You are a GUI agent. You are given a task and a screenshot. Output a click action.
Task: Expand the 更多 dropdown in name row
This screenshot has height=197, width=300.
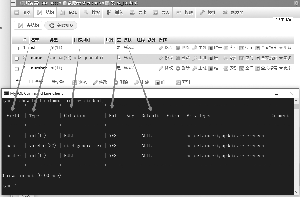[x=285, y=58]
